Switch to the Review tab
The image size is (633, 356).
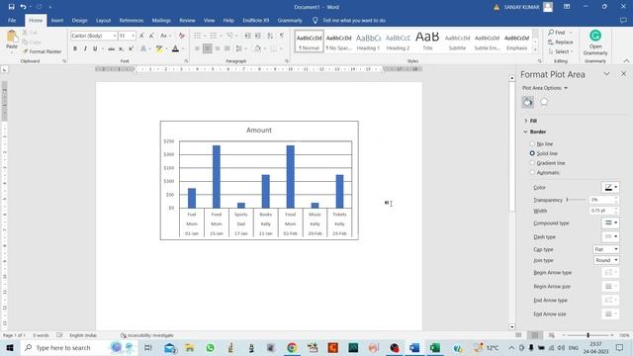tap(187, 20)
